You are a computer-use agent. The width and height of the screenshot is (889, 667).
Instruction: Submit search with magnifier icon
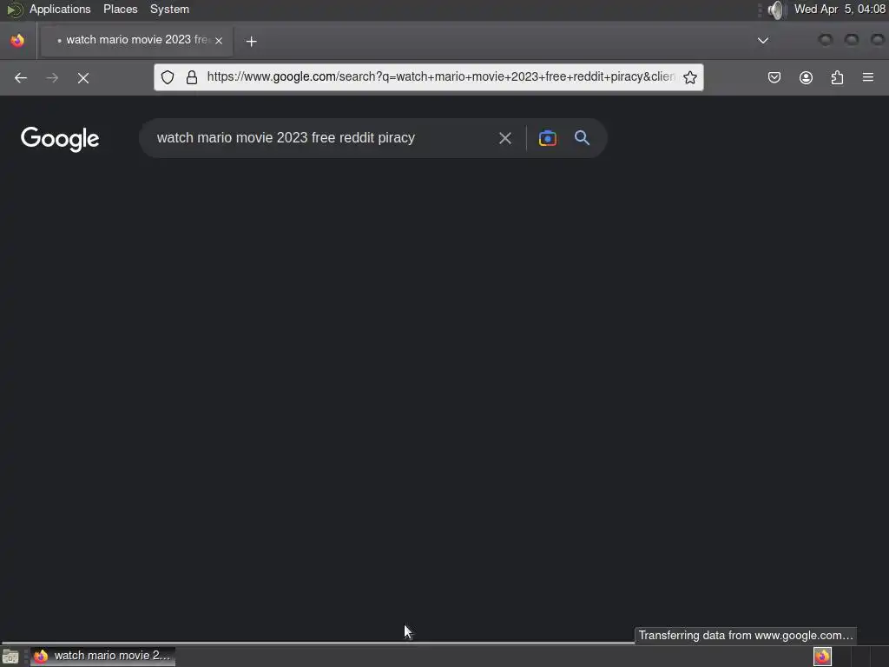582,138
